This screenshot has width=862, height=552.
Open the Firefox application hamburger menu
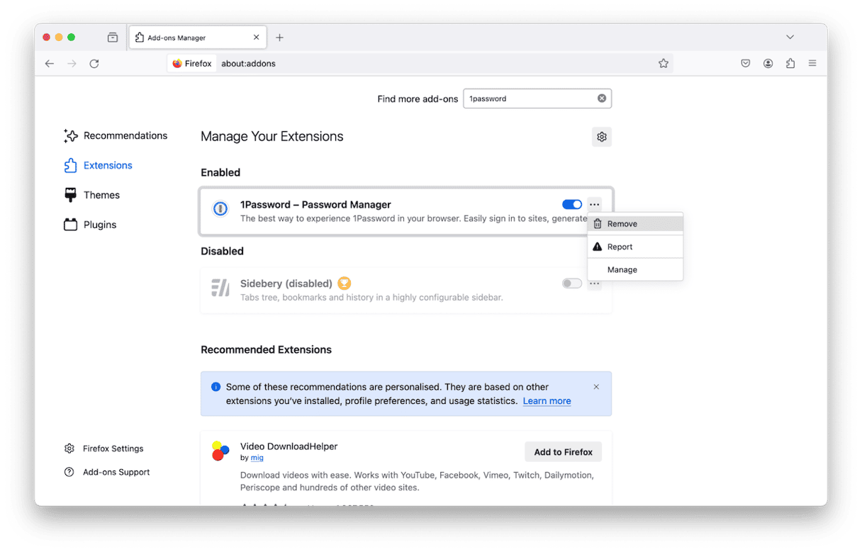[x=812, y=64]
